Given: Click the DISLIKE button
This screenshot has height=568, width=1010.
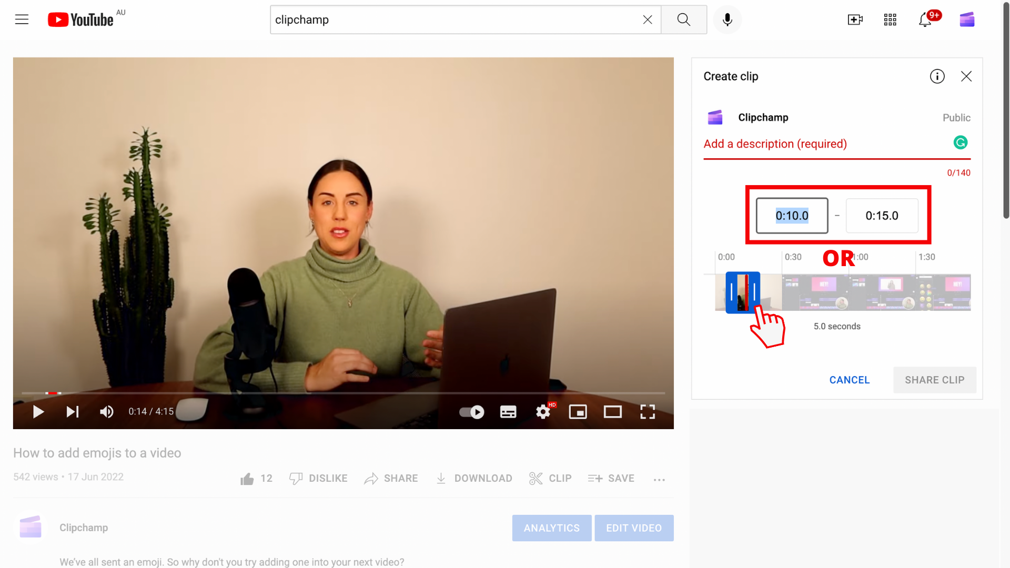Looking at the screenshot, I should (318, 479).
